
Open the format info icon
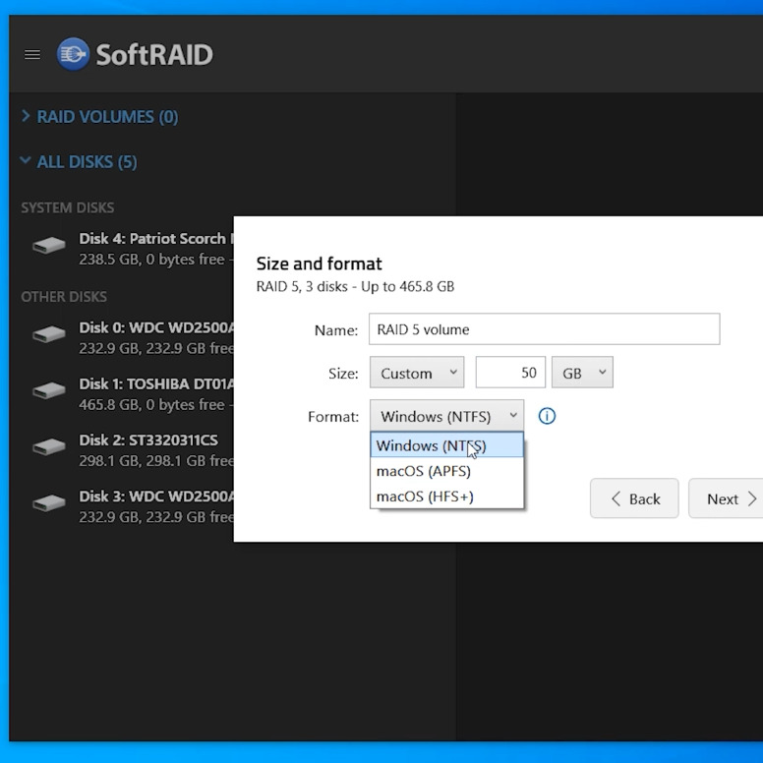coord(547,416)
